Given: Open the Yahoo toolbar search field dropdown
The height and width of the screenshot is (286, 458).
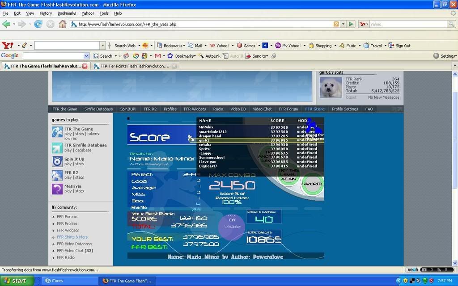Looking at the screenshot, I should click(103, 46).
